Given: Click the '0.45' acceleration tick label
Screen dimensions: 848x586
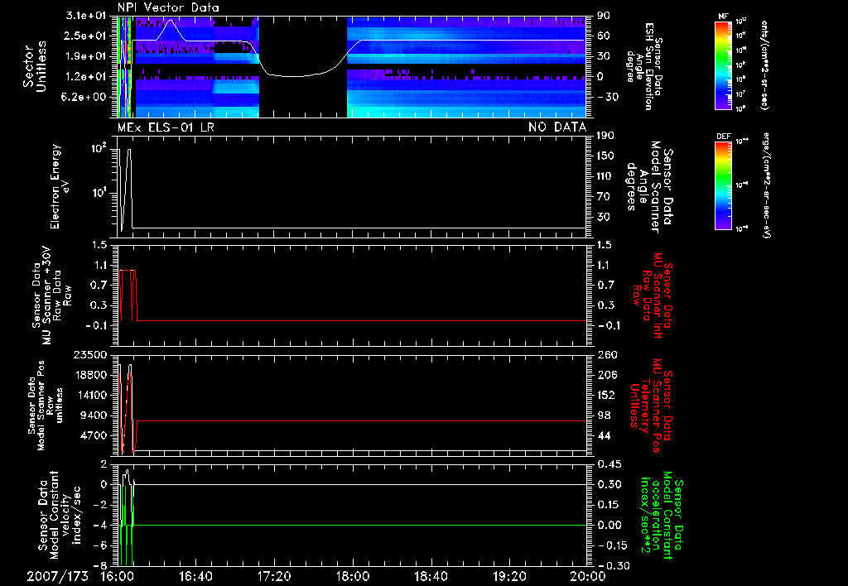Looking at the screenshot, I should pos(609,464).
